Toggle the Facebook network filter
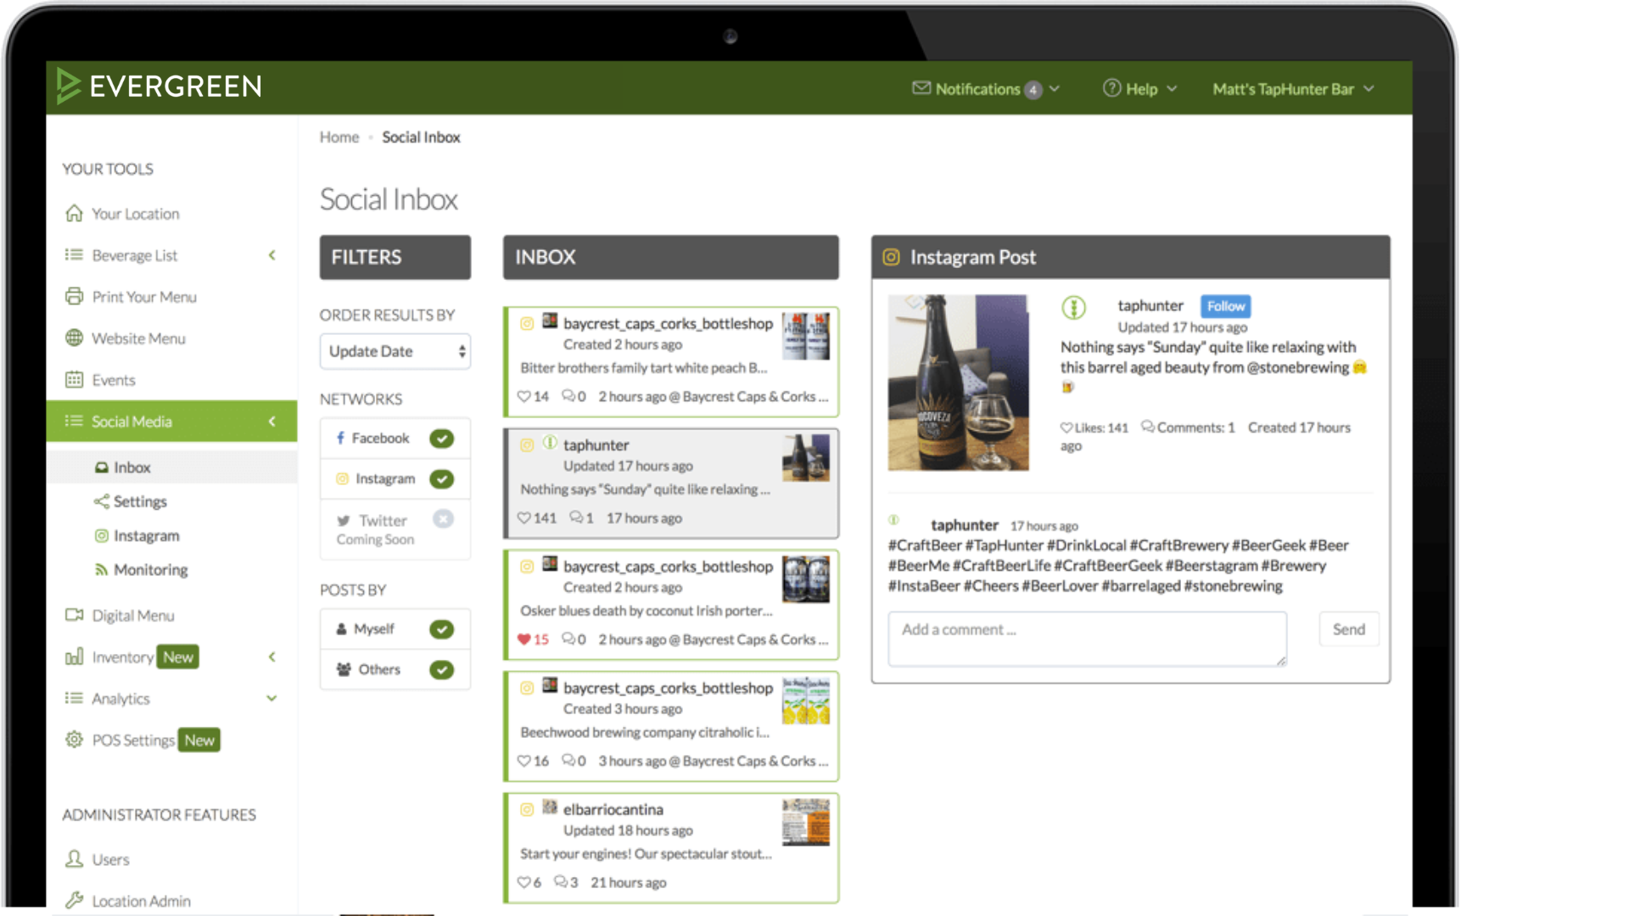Image resolution: width=1629 pixels, height=916 pixels. 441,438
